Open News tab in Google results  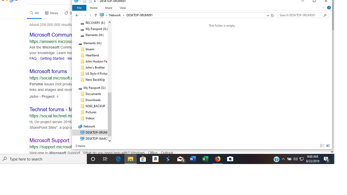click(52, 13)
